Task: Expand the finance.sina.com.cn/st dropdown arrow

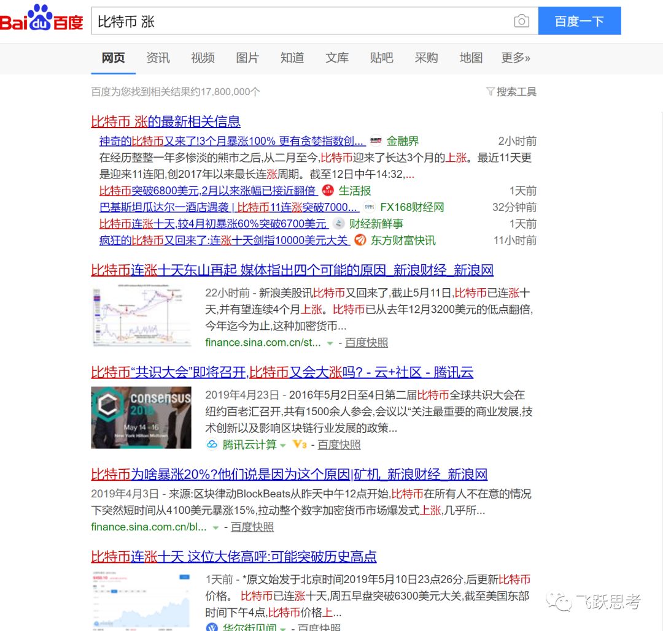Action: click(x=328, y=342)
